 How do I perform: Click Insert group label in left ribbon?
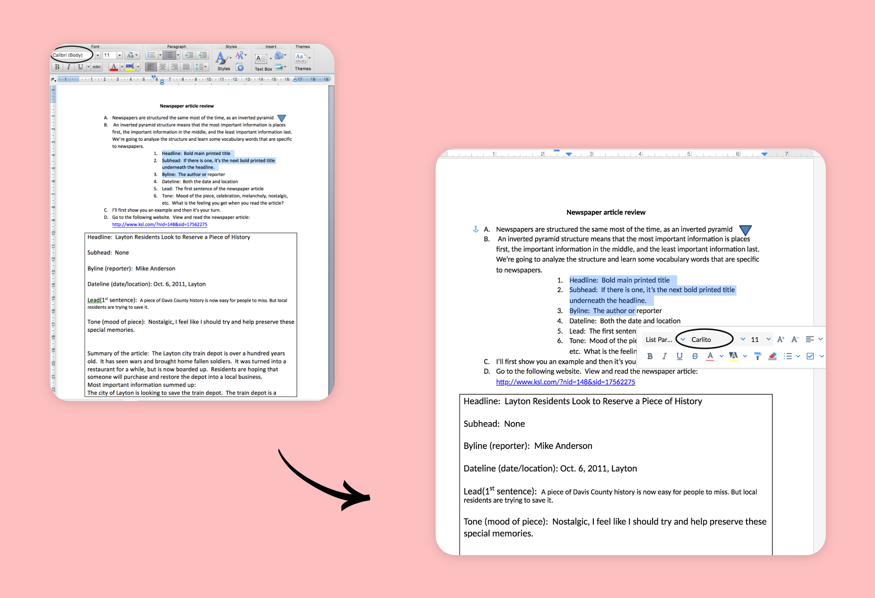coord(271,46)
